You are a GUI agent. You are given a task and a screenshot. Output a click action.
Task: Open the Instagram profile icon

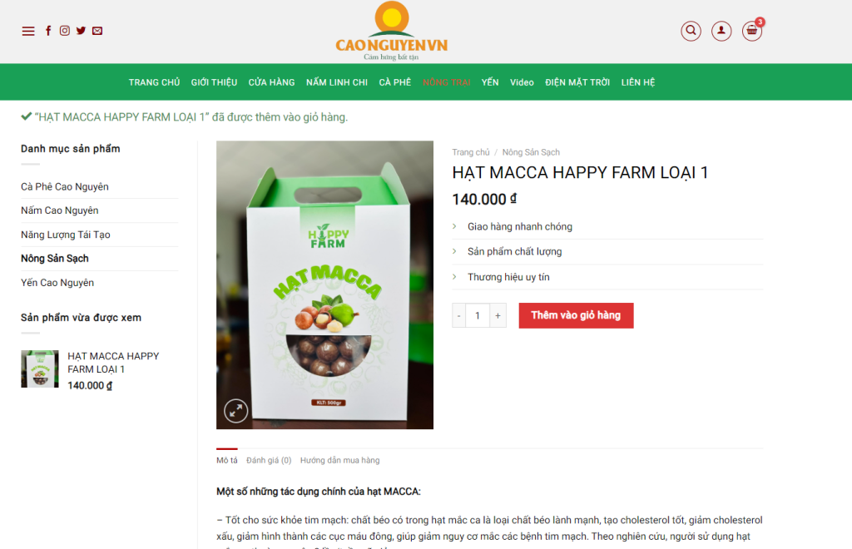pos(65,31)
